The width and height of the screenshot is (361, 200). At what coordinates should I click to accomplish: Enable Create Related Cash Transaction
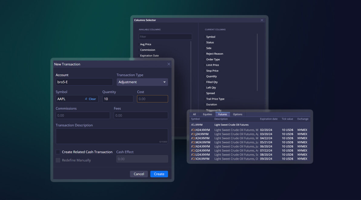tap(58, 152)
